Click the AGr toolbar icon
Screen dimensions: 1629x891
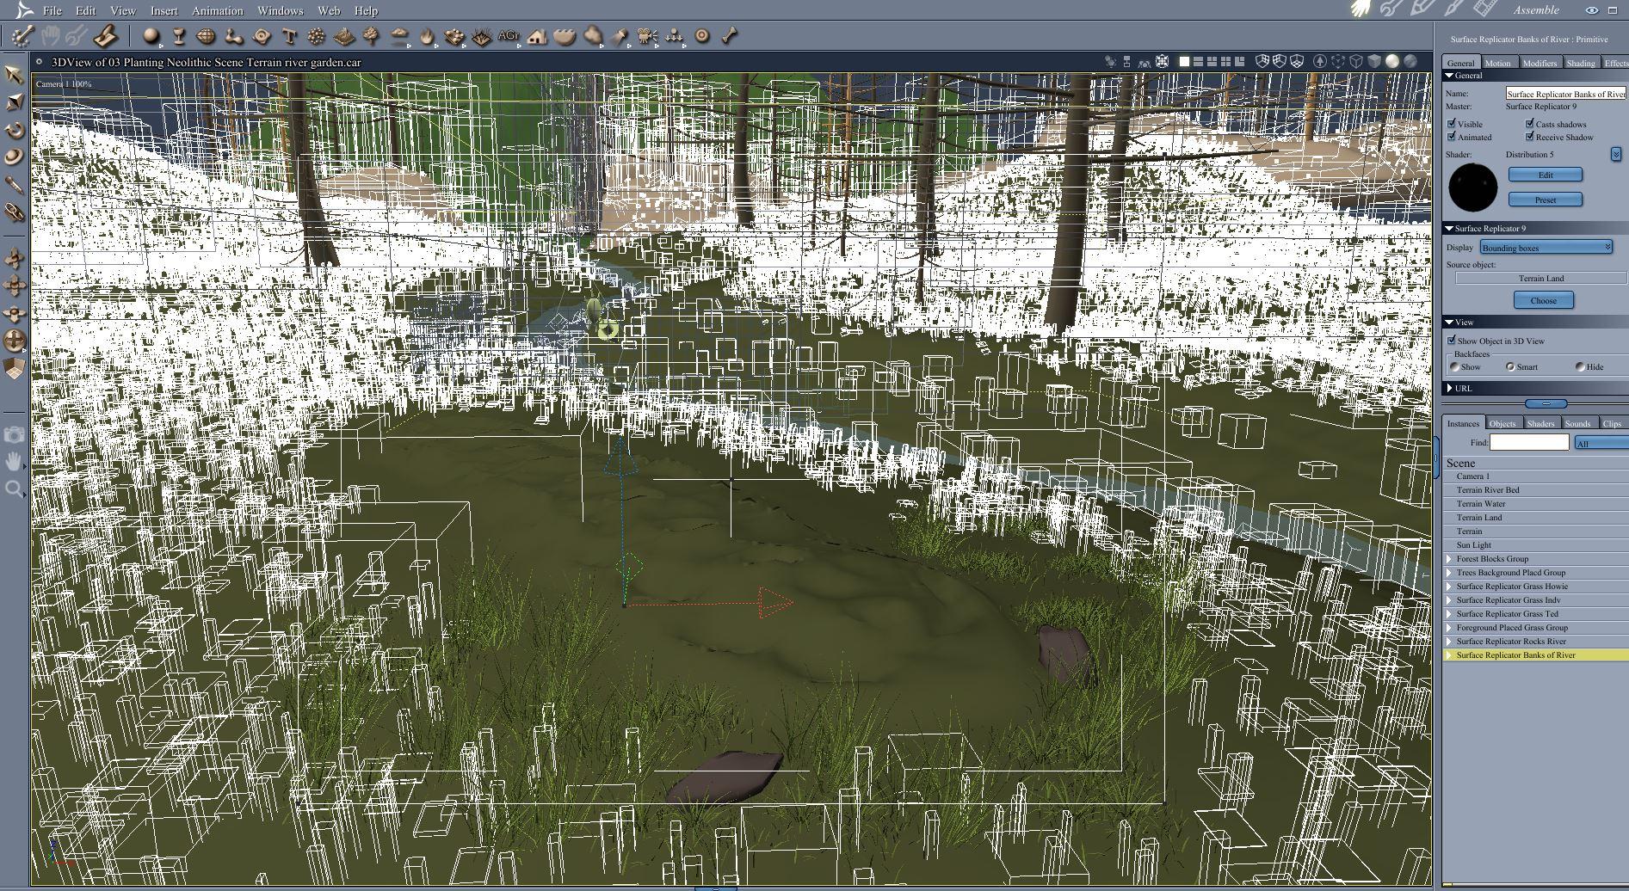coord(509,36)
